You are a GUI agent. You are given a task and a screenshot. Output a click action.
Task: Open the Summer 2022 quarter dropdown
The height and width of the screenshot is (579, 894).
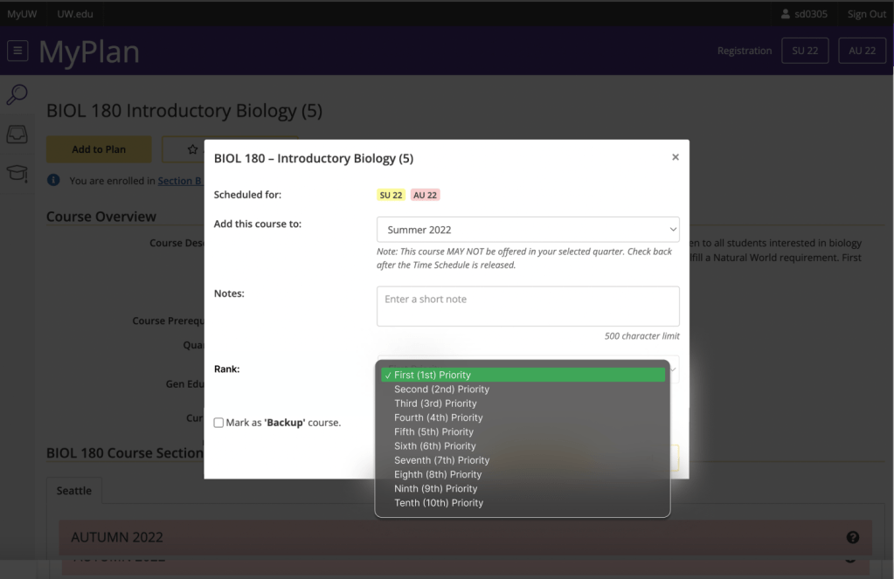527,230
